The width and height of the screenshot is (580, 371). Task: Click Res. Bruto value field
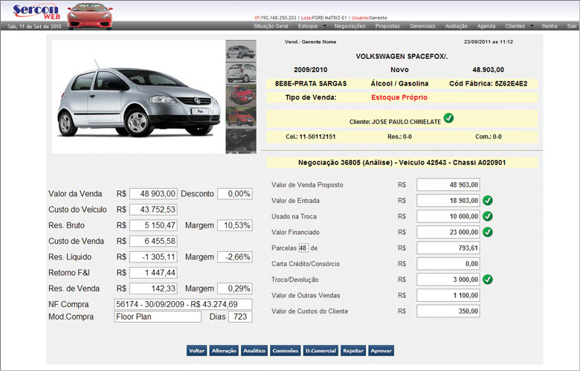click(153, 225)
